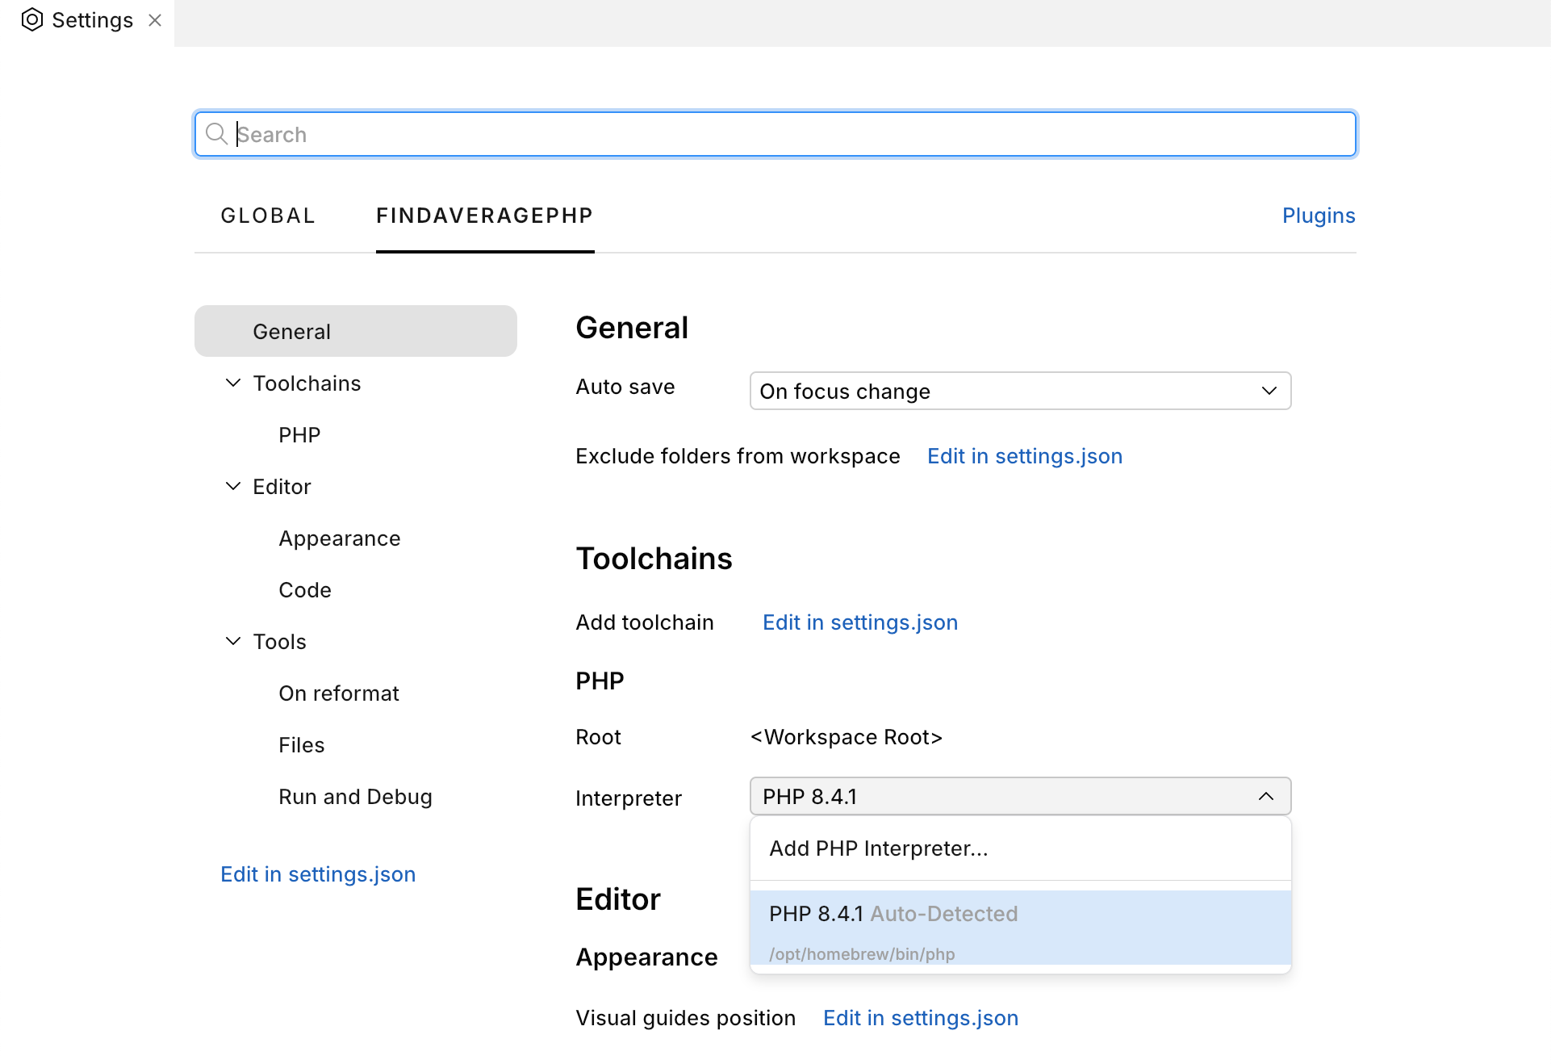This screenshot has width=1551, height=1064.
Task: Click Edit in settings.json below the sidebar
Action: (317, 873)
